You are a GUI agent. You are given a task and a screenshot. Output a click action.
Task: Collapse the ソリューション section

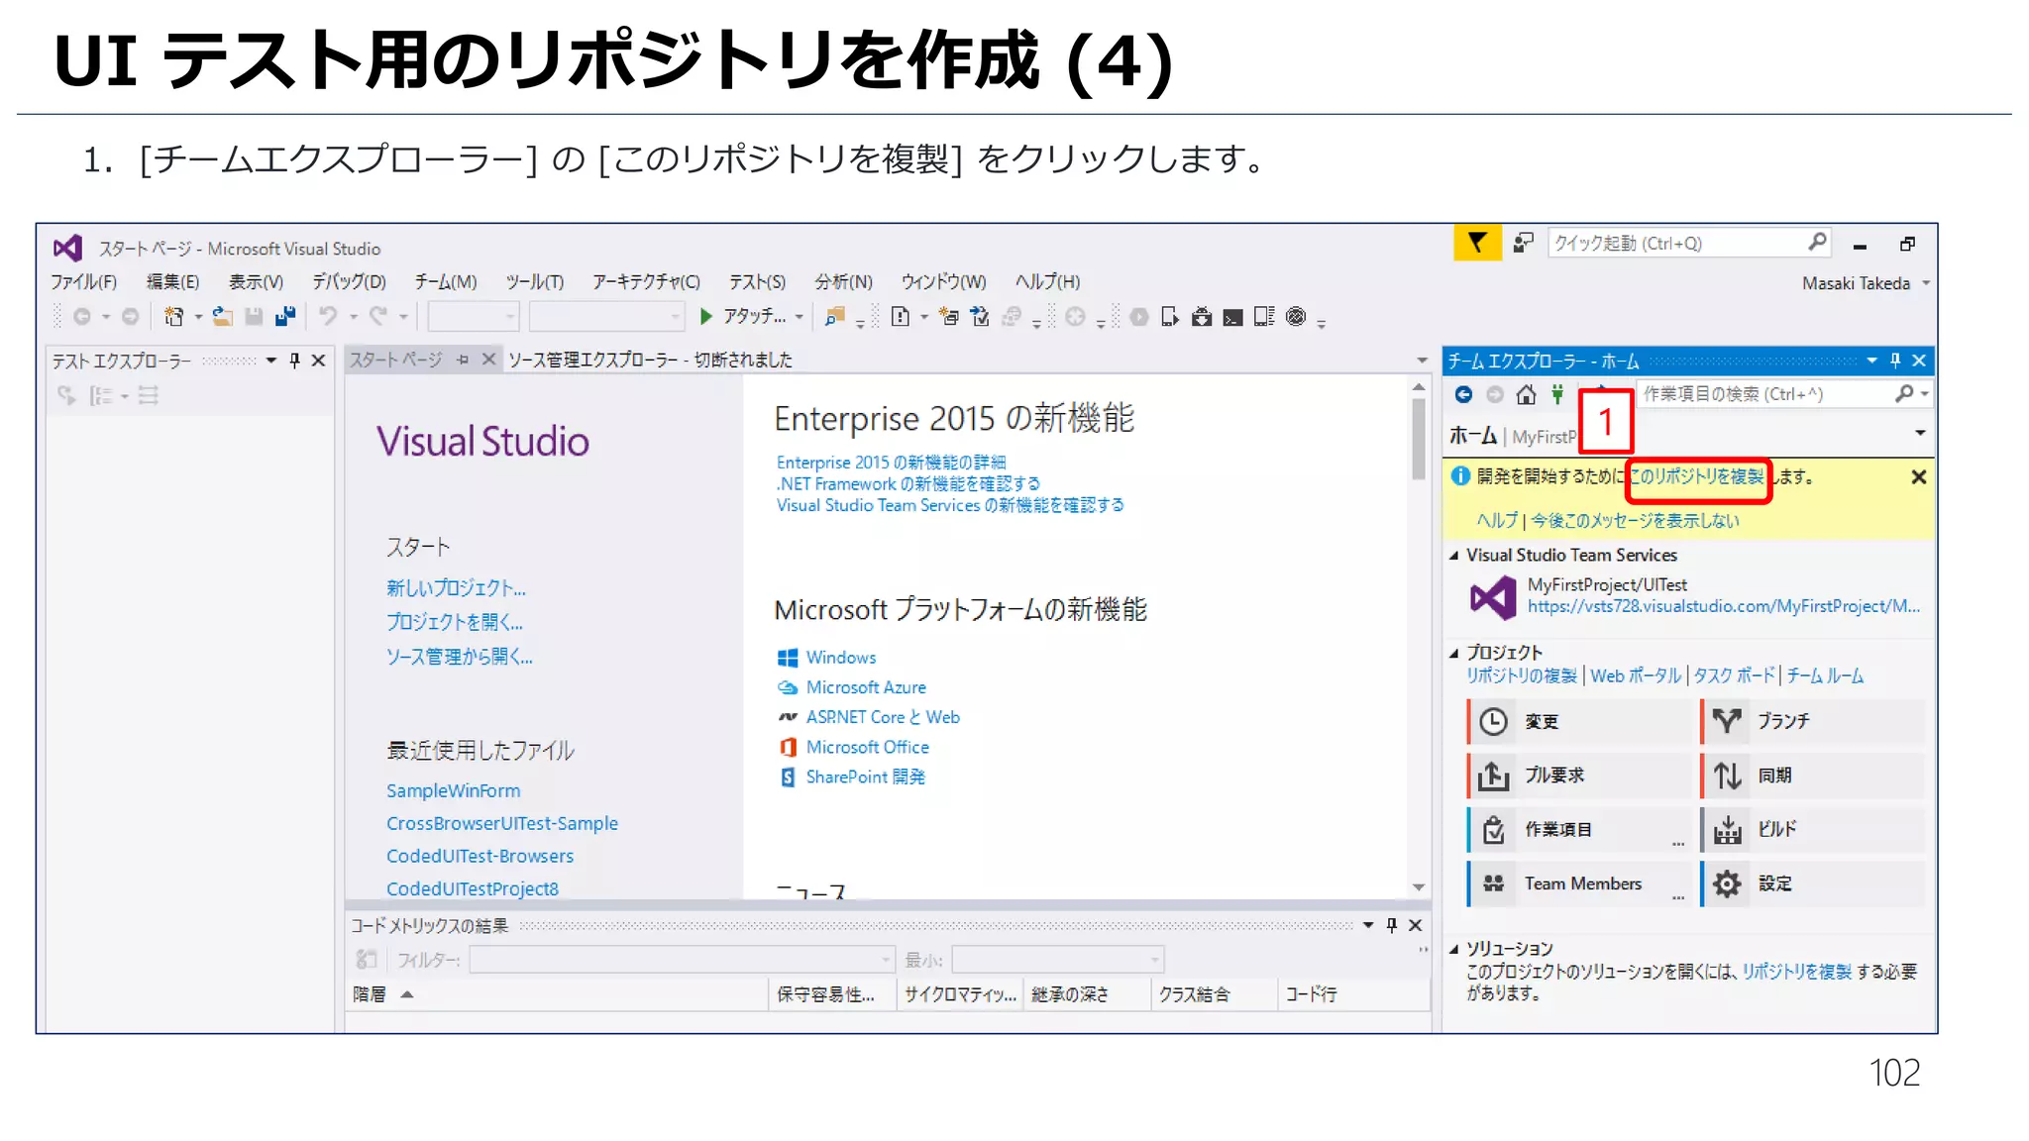(1454, 949)
